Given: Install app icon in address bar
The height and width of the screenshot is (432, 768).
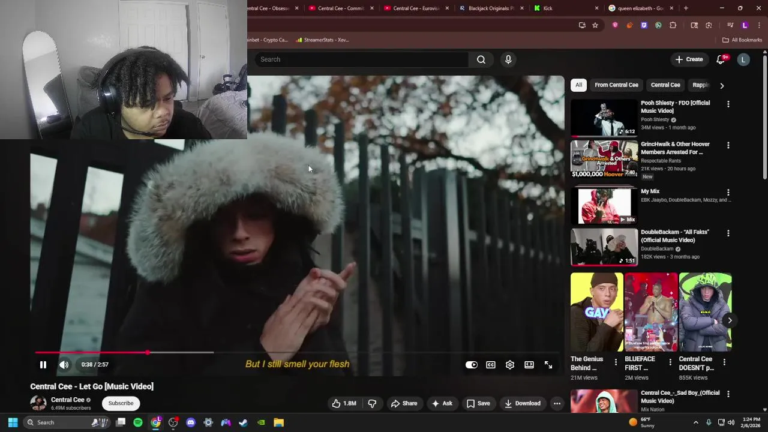Looking at the screenshot, I should [582, 25].
